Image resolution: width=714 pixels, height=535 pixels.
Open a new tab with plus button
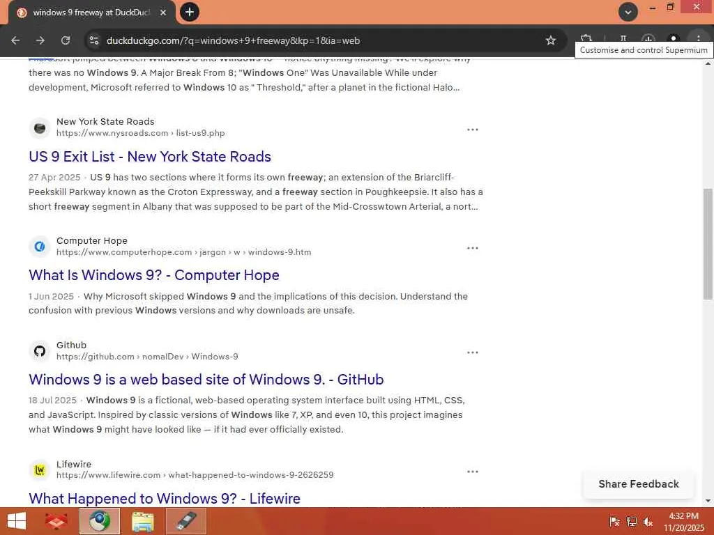pos(190,12)
